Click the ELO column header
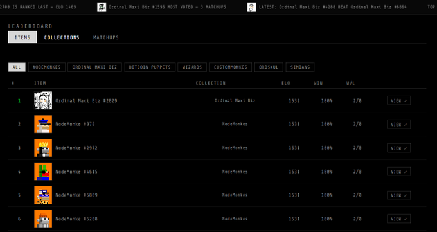The width and height of the screenshot is (437, 232). point(286,83)
